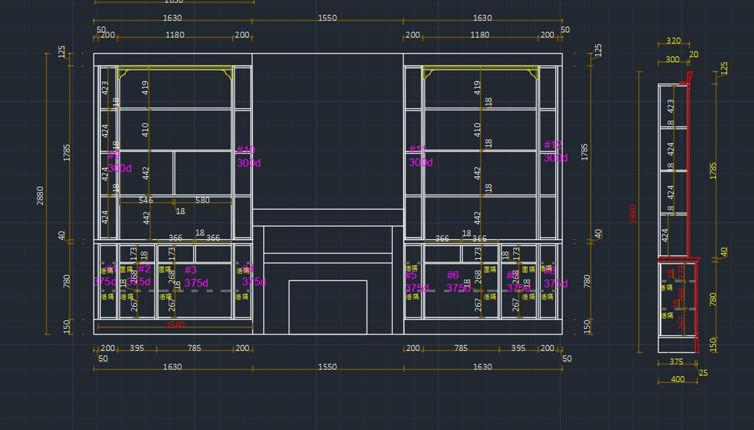Click the 400 depth dimension in side view
The image size is (754, 430).
(x=677, y=379)
